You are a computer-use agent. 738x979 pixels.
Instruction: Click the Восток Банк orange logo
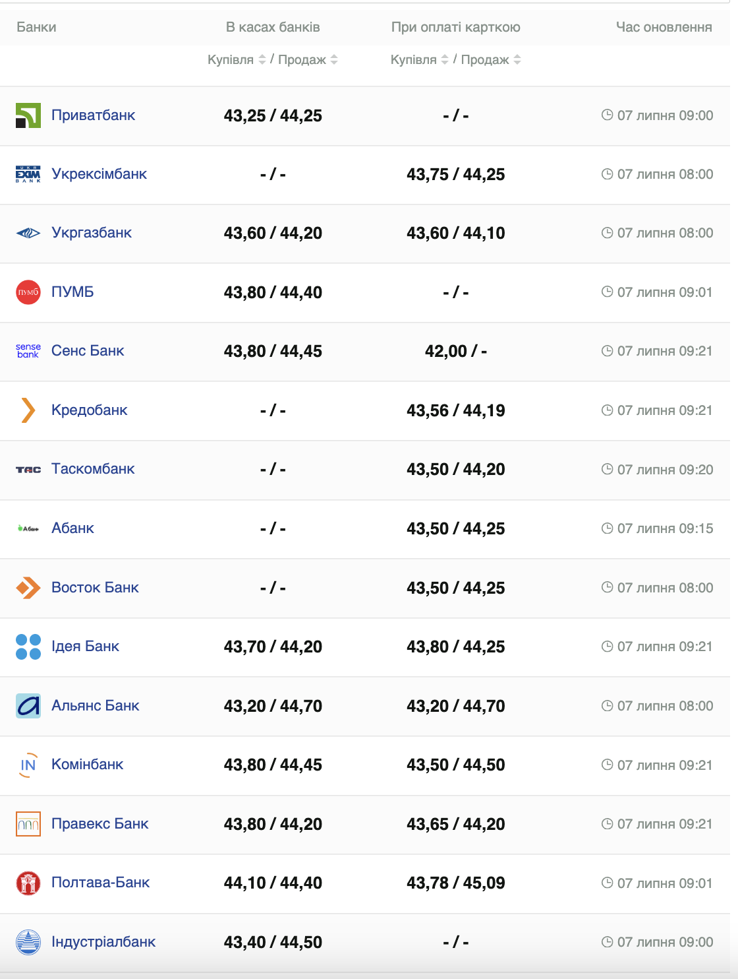(x=28, y=588)
